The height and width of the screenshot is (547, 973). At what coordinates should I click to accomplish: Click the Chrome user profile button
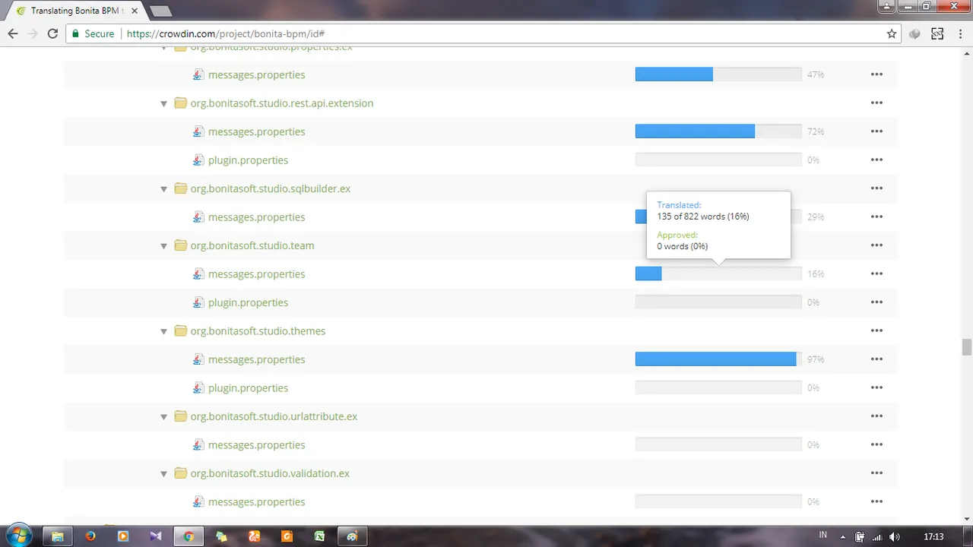coord(886,6)
